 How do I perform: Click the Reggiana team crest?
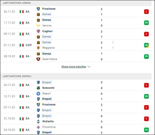(x=38, y=48)
